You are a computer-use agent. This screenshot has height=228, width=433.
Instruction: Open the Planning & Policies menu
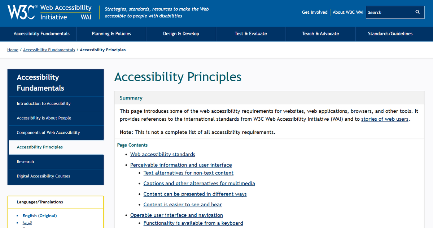click(111, 34)
